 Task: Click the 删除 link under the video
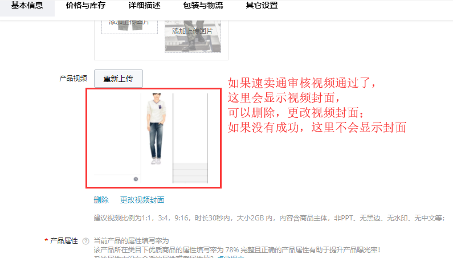pyautogui.click(x=101, y=200)
